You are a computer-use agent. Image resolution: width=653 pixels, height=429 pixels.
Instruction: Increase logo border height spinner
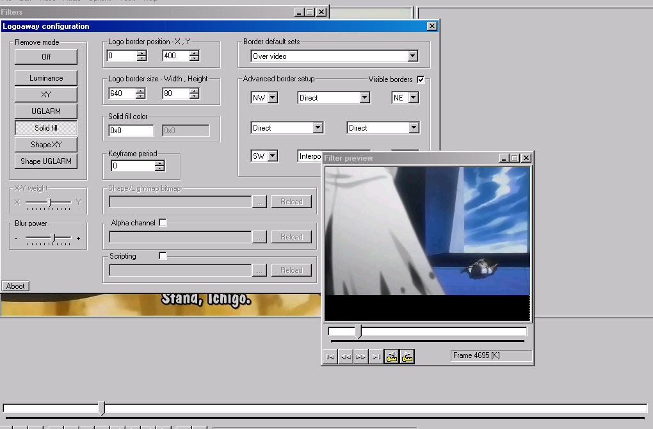[194, 90]
